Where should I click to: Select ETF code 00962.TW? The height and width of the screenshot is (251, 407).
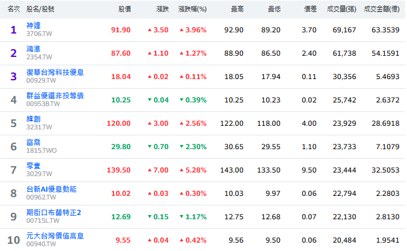(41, 197)
